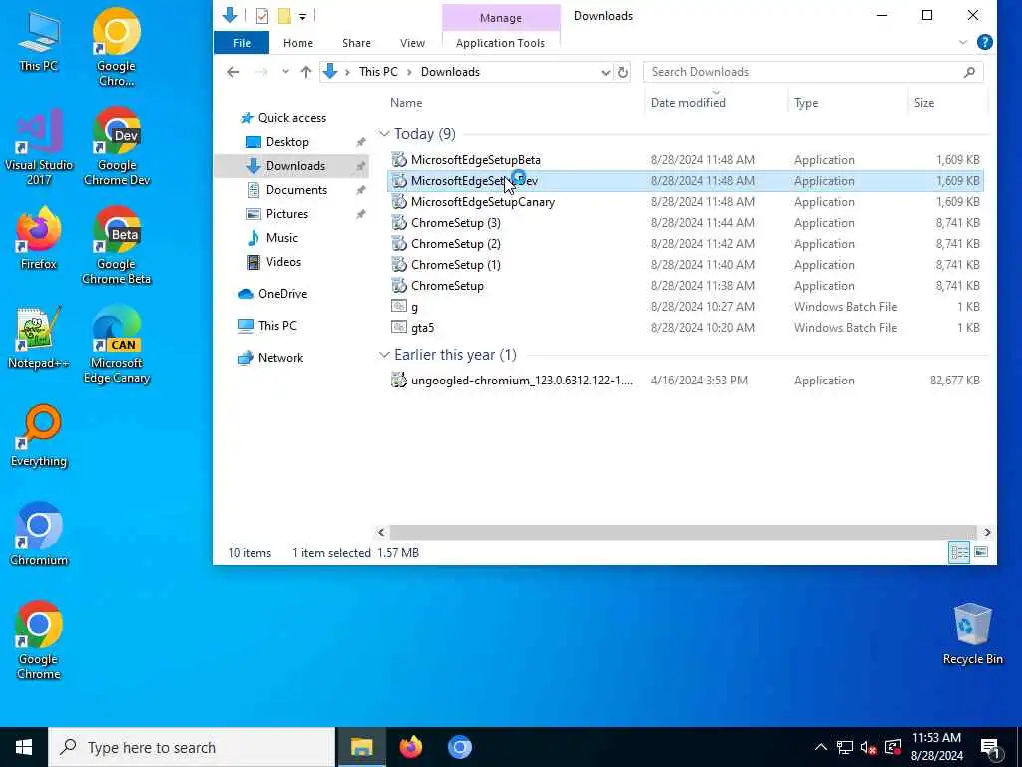The image size is (1022, 767).
Task: Open the Share ribbon tab
Action: [356, 43]
